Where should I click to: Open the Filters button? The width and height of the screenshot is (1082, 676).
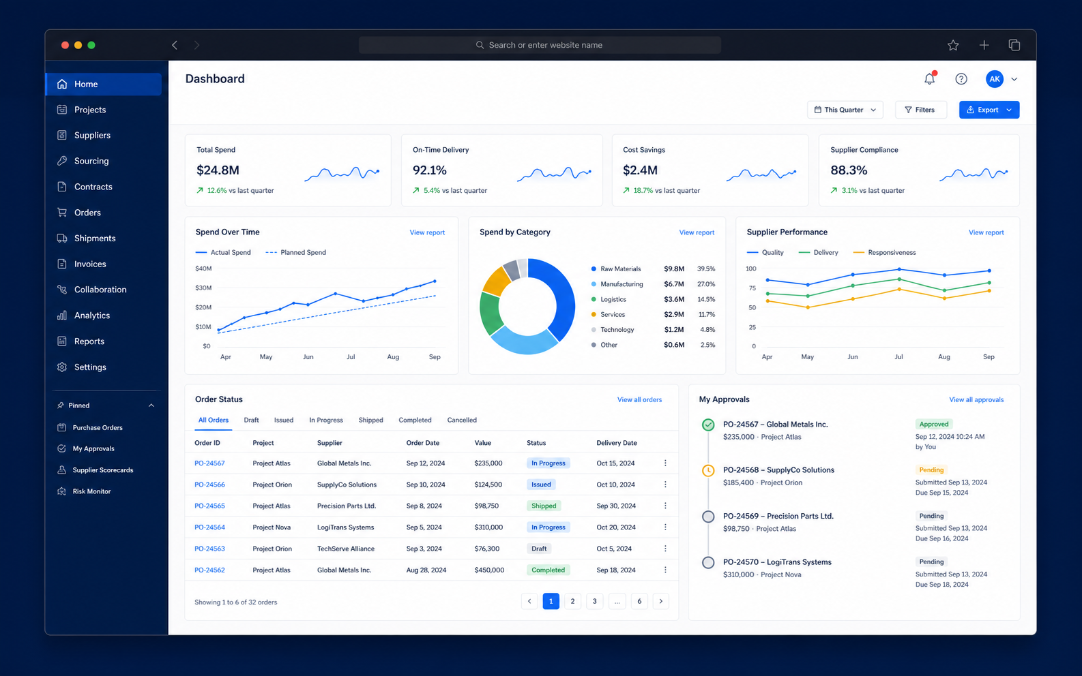pyautogui.click(x=920, y=110)
